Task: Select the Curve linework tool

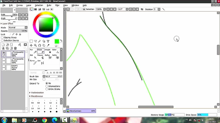Action: coord(33,62)
